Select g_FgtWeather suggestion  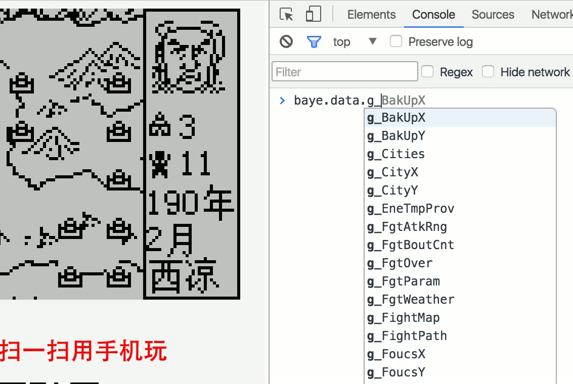(x=460, y=300)
